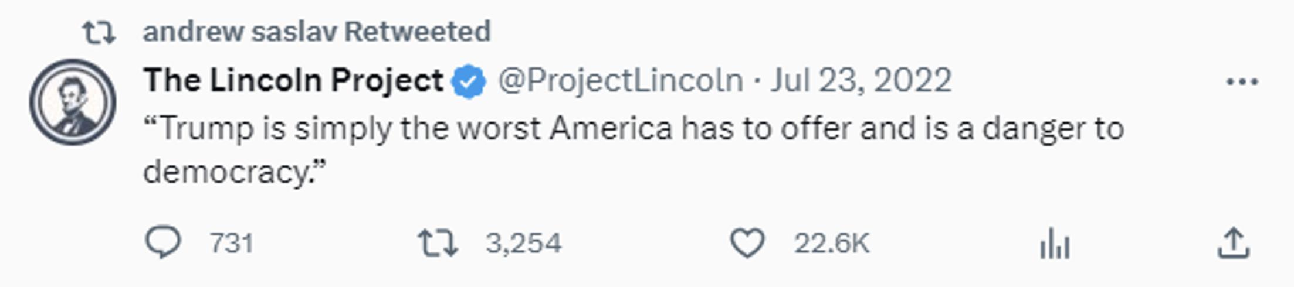Open tweet analytics bar chart icon
1294x287 pixels.
point(1055,244)
